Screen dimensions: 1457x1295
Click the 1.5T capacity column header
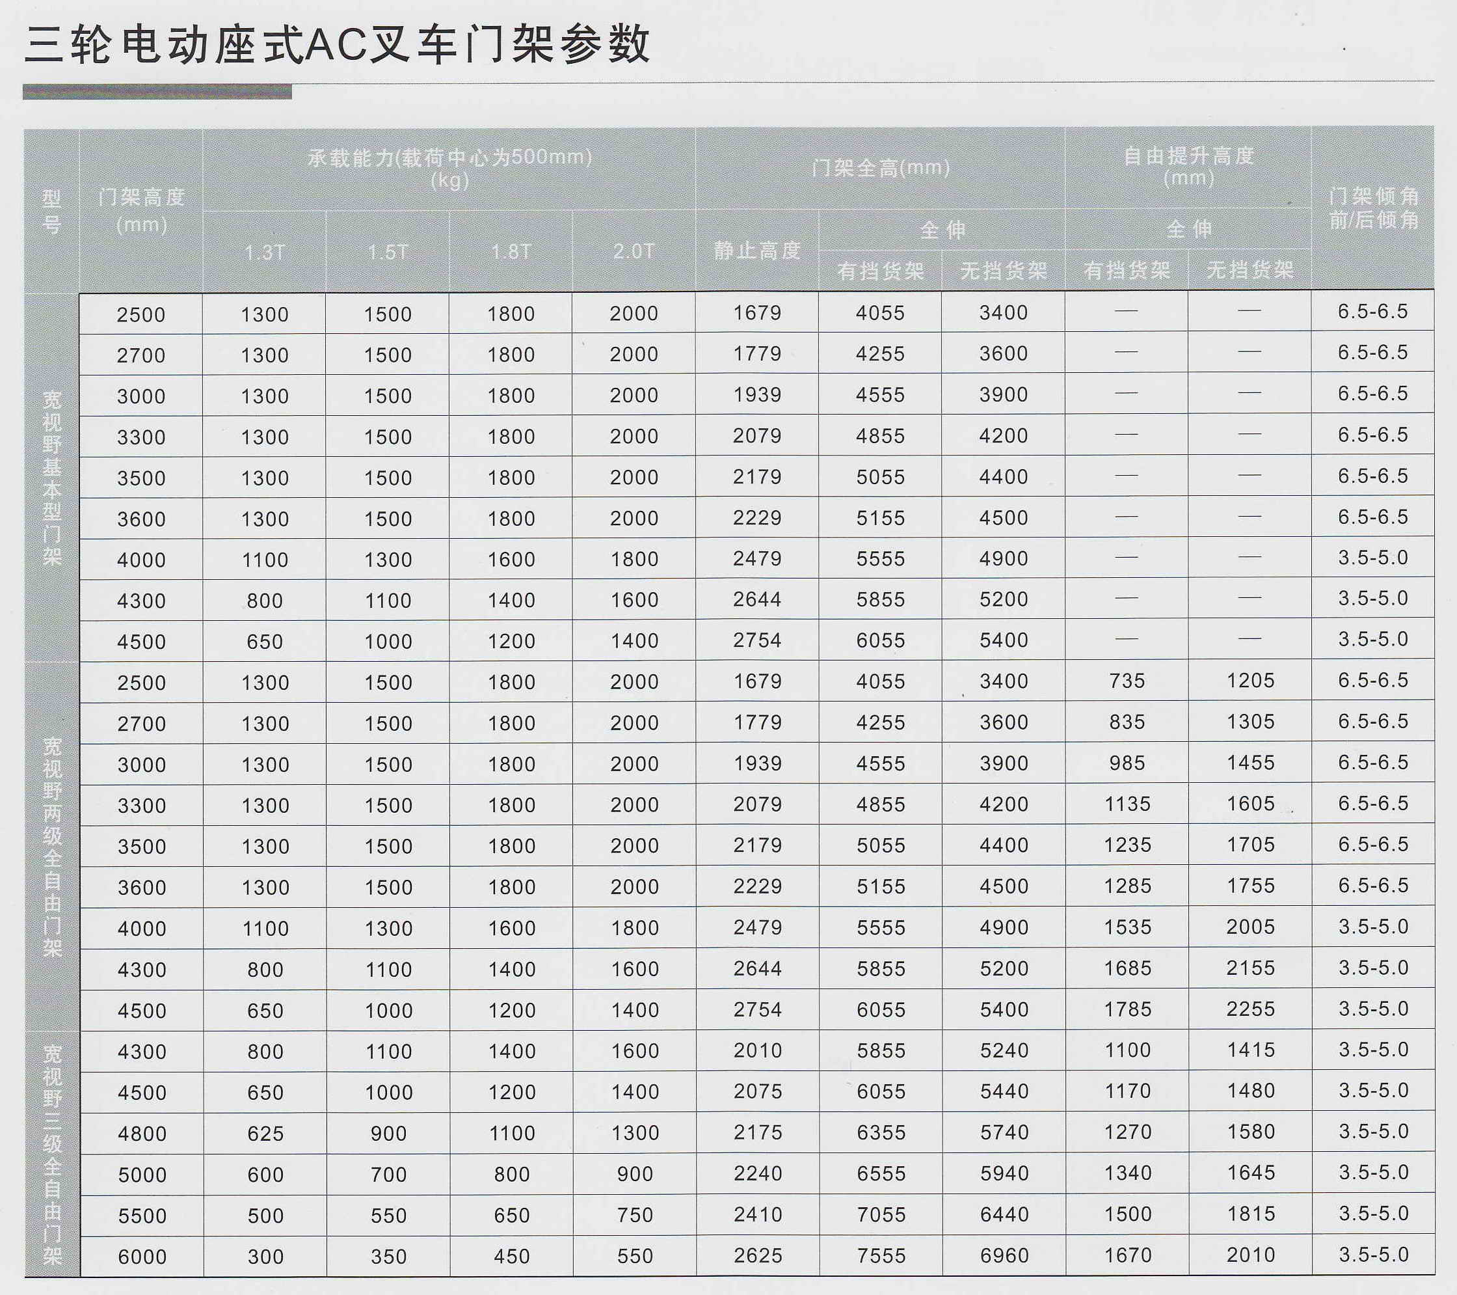pyautogui.click(x=388, y=252)
